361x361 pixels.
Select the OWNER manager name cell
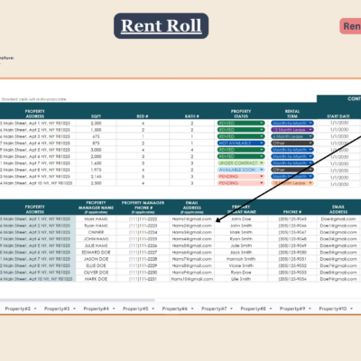(x=96, y=232)
